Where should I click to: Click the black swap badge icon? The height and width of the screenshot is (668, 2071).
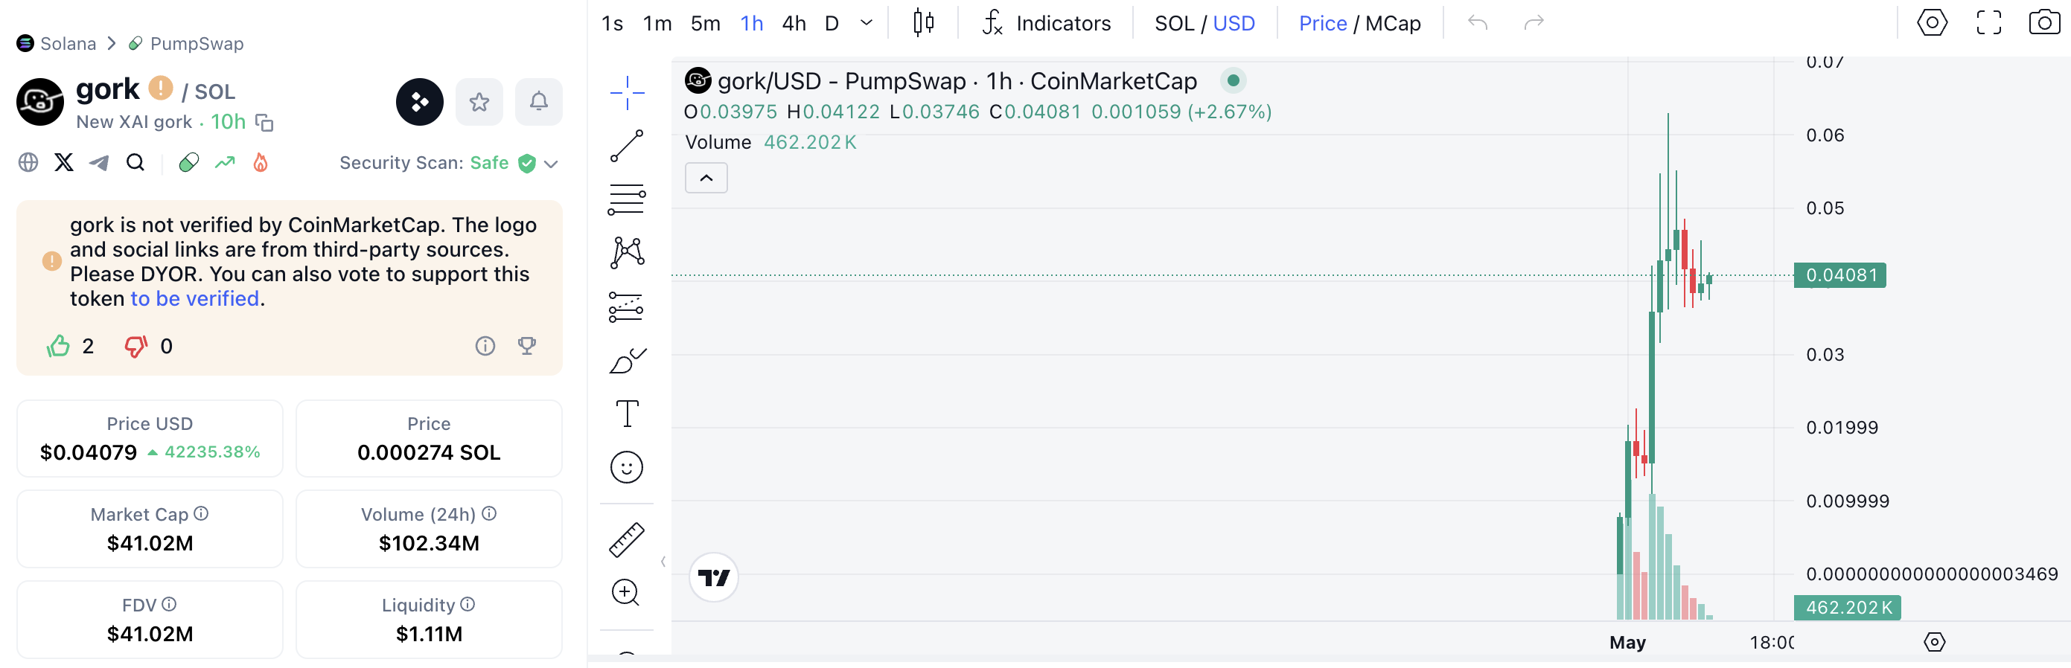[420, 102]
